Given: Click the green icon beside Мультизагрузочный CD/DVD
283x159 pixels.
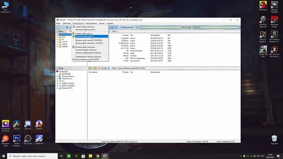Looking at the screenshot, I should coord(73,59).
